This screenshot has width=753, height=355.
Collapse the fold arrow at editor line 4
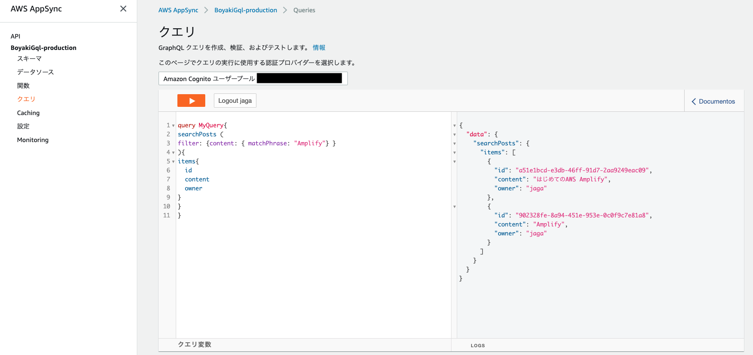[x=173, y=153]
